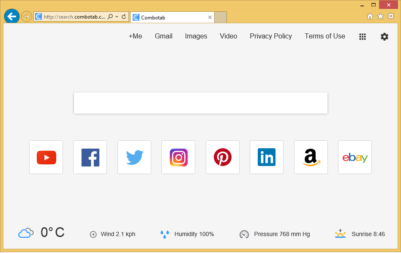
Task: Open the Instagram shortcut tile
Action: click(x=178, y=157)
